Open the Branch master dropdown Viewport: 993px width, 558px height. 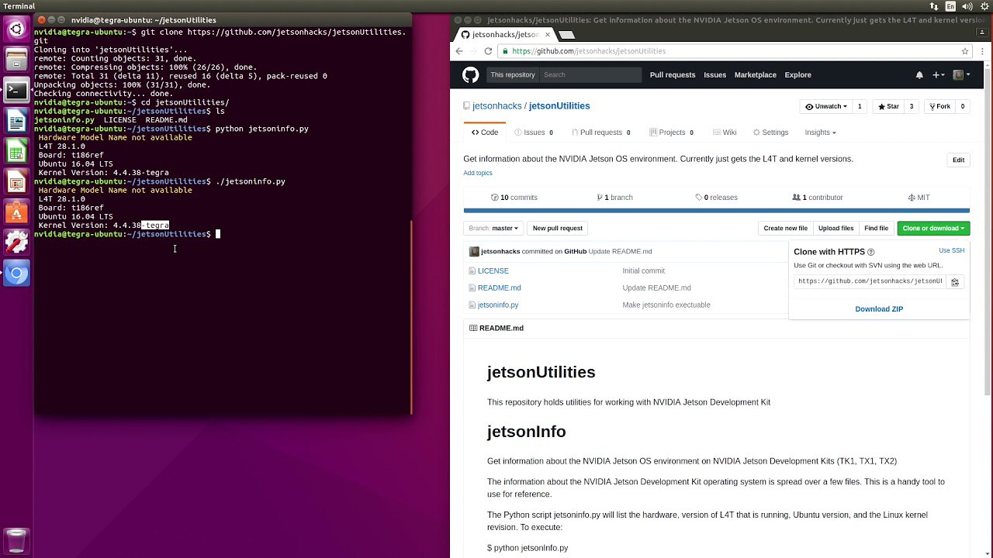tap(493, 229)
